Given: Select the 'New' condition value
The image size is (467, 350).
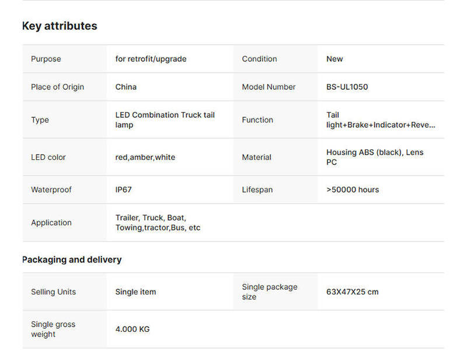Looking at the screenshot, I should [334, 59].
